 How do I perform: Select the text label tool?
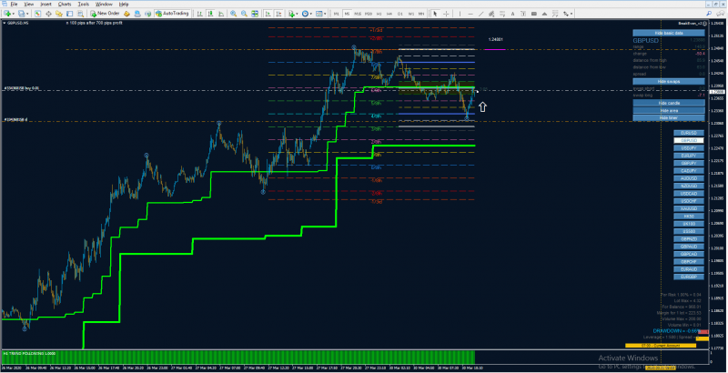[523, 14]
